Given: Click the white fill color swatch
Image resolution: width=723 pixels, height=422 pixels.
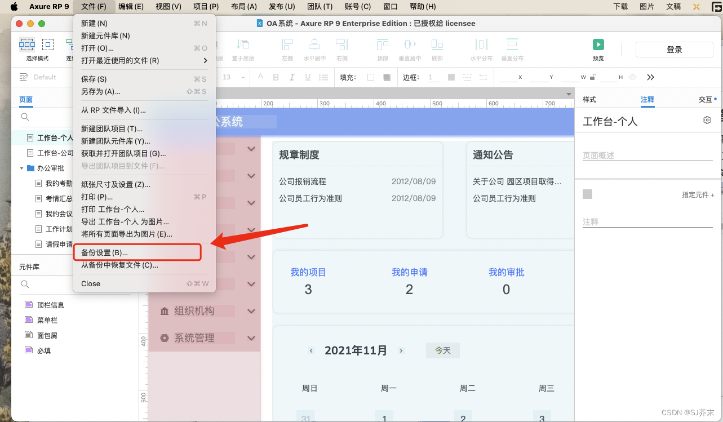Looking at the screenshot, I should 371,77.
